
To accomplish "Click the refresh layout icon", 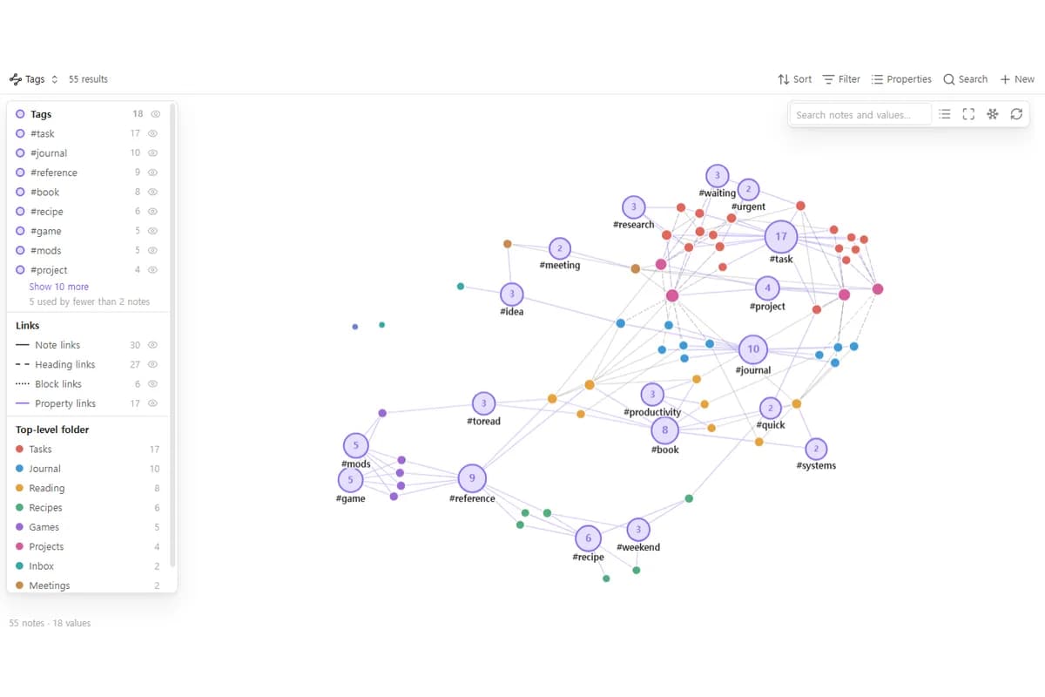I will pos(1015,114).
